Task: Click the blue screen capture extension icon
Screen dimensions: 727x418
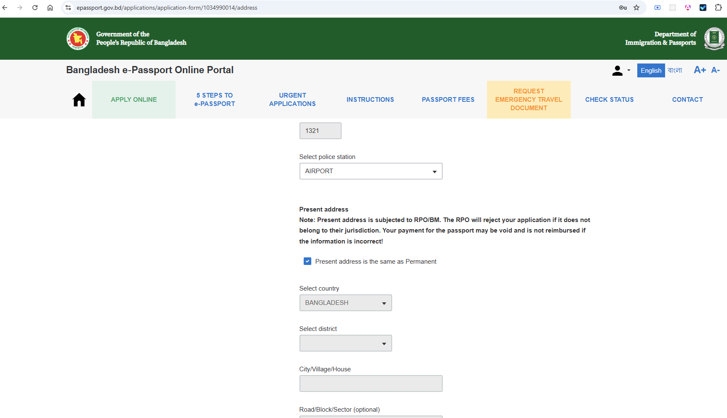Action: (658, 8)
